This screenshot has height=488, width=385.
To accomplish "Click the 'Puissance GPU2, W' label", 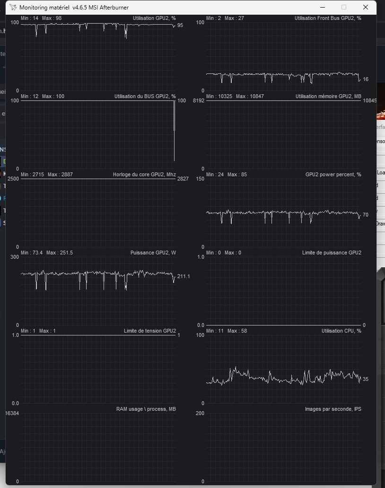I will (x=153, y=253).
